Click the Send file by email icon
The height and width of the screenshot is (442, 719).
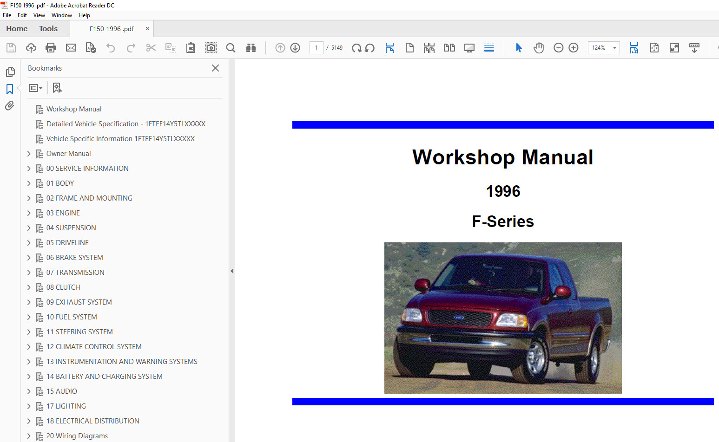tap(71, 48)
